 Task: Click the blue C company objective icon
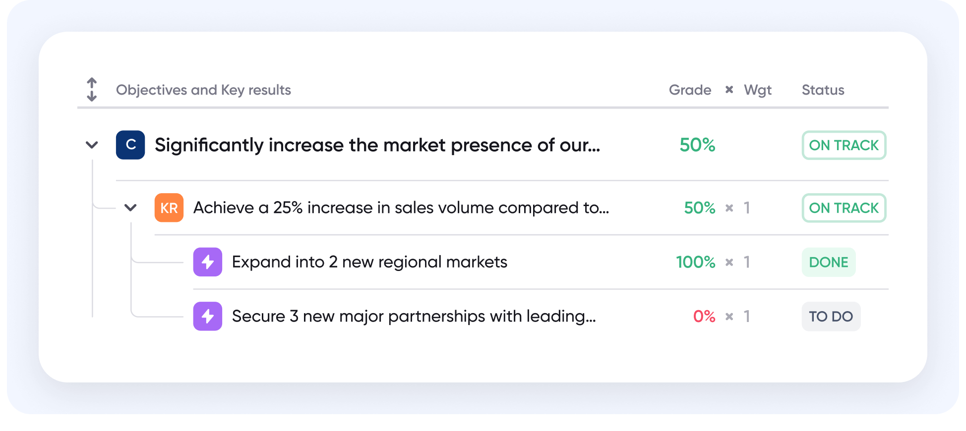[x=130, y=145]
